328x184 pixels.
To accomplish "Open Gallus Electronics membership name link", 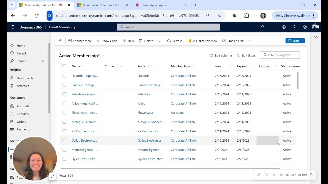I will [85, 140].
